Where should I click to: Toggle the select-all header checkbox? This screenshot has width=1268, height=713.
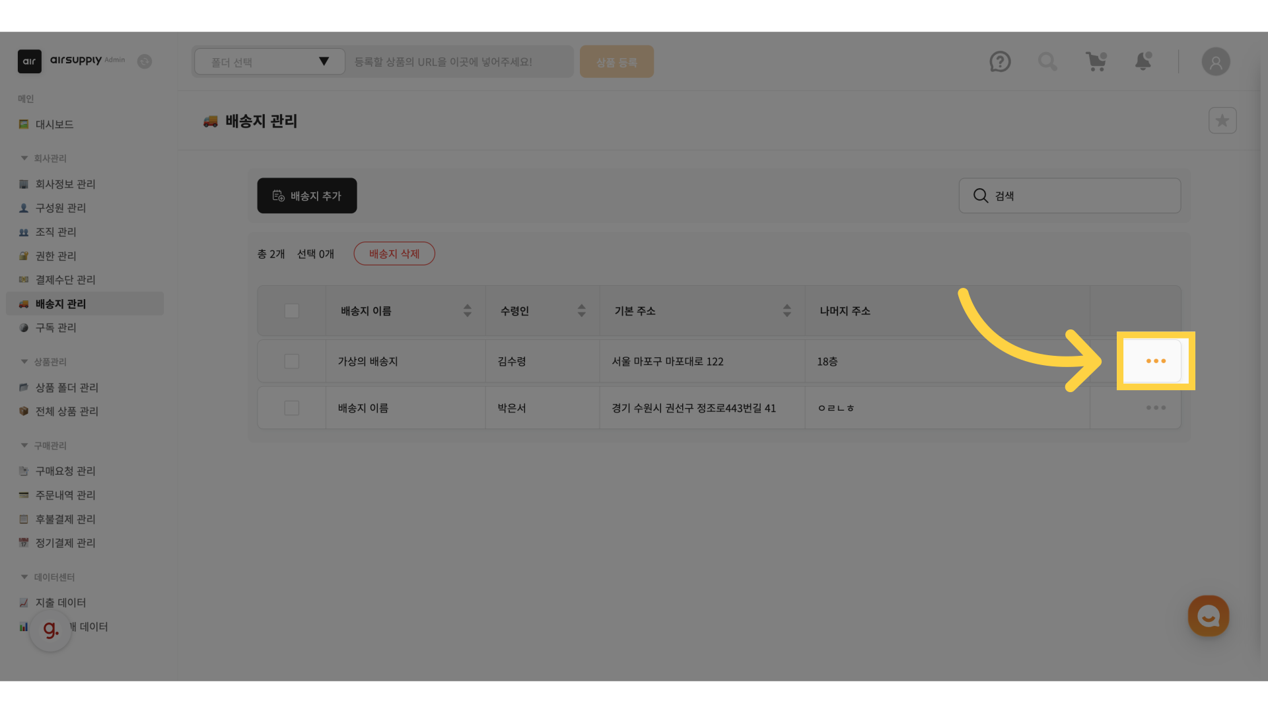point(291,311)
